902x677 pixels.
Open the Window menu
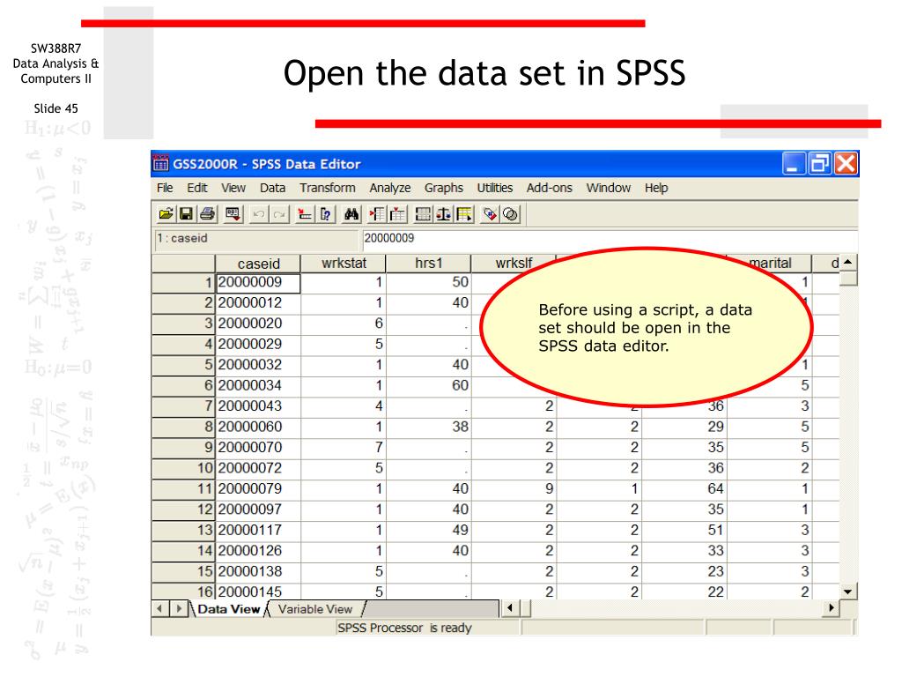[609, 188]
